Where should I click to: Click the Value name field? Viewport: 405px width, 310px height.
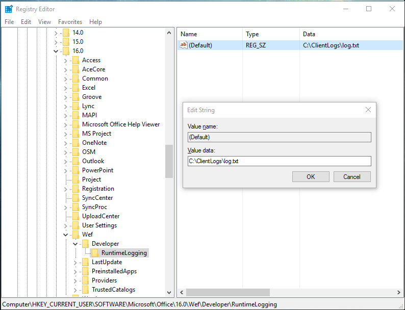pos(279,137)
